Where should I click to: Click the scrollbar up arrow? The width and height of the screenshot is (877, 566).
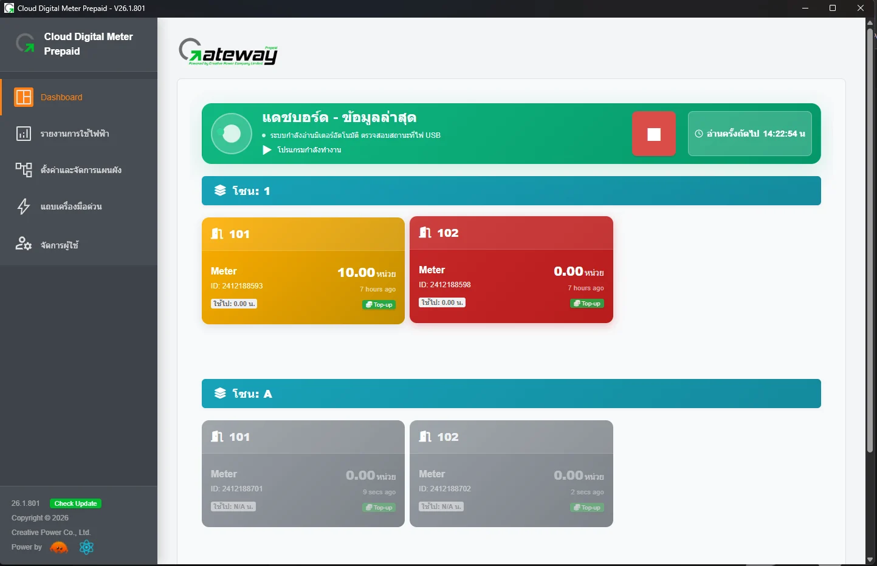870,22
